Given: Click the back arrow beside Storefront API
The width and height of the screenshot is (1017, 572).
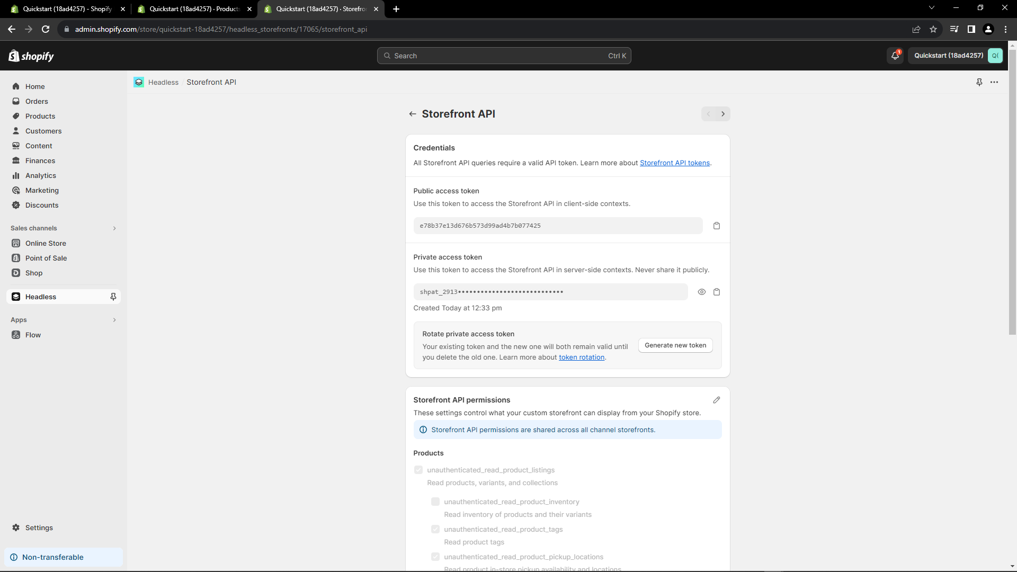Looking at the screenshot, I should (x=412, y=114).
